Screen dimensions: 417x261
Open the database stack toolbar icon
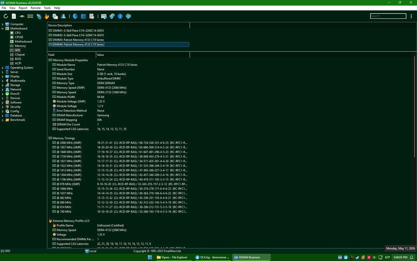tap(83, 16)
